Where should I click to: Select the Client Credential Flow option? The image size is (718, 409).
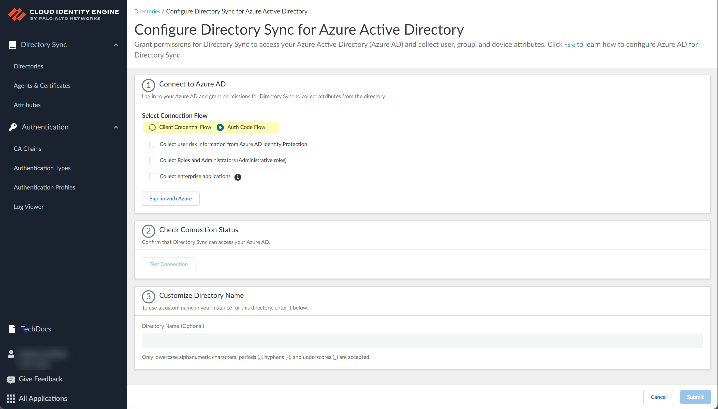[152, 127]
